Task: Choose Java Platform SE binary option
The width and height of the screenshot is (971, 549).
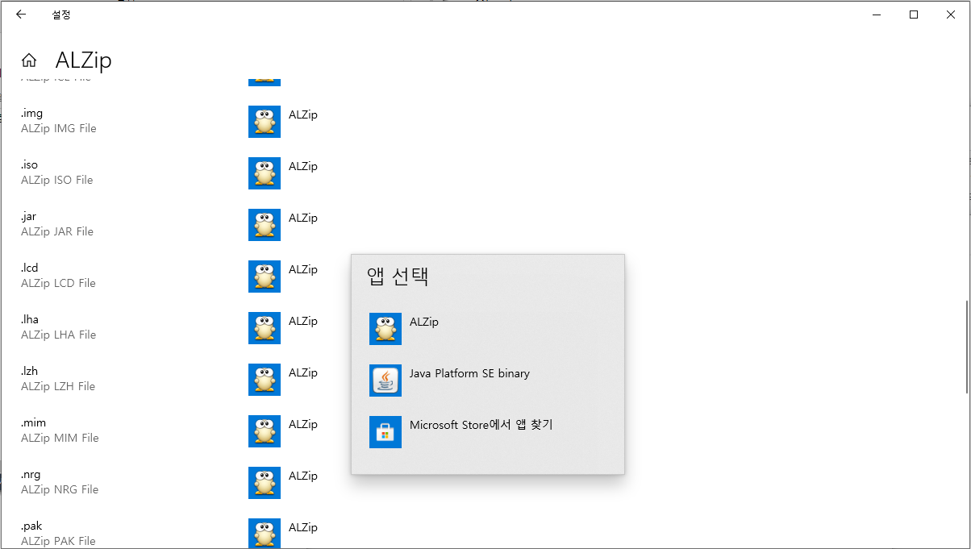Action: coord(488,381)
